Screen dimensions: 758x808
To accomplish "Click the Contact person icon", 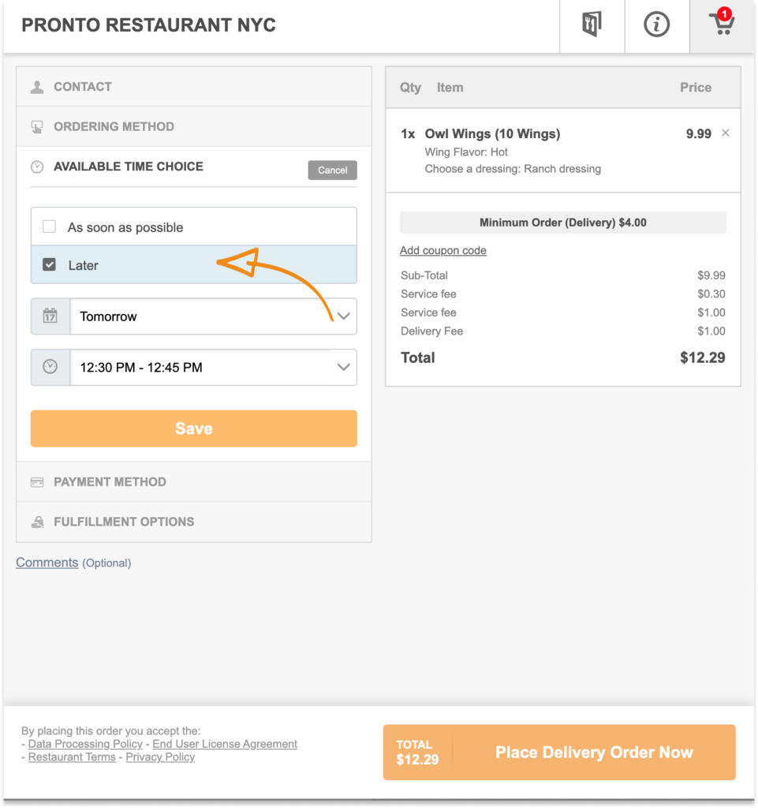I will pyautogui.click(x=37, y=88).
